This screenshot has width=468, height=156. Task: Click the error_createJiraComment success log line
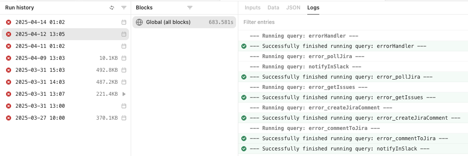353,118
